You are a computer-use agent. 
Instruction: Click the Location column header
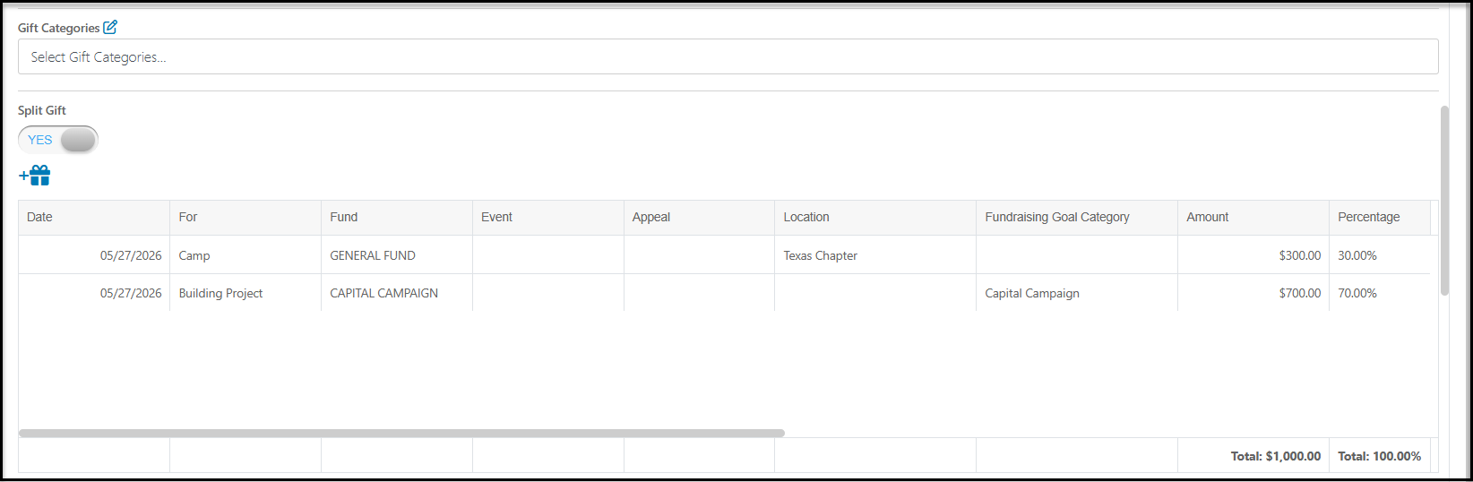pos(875,217)
